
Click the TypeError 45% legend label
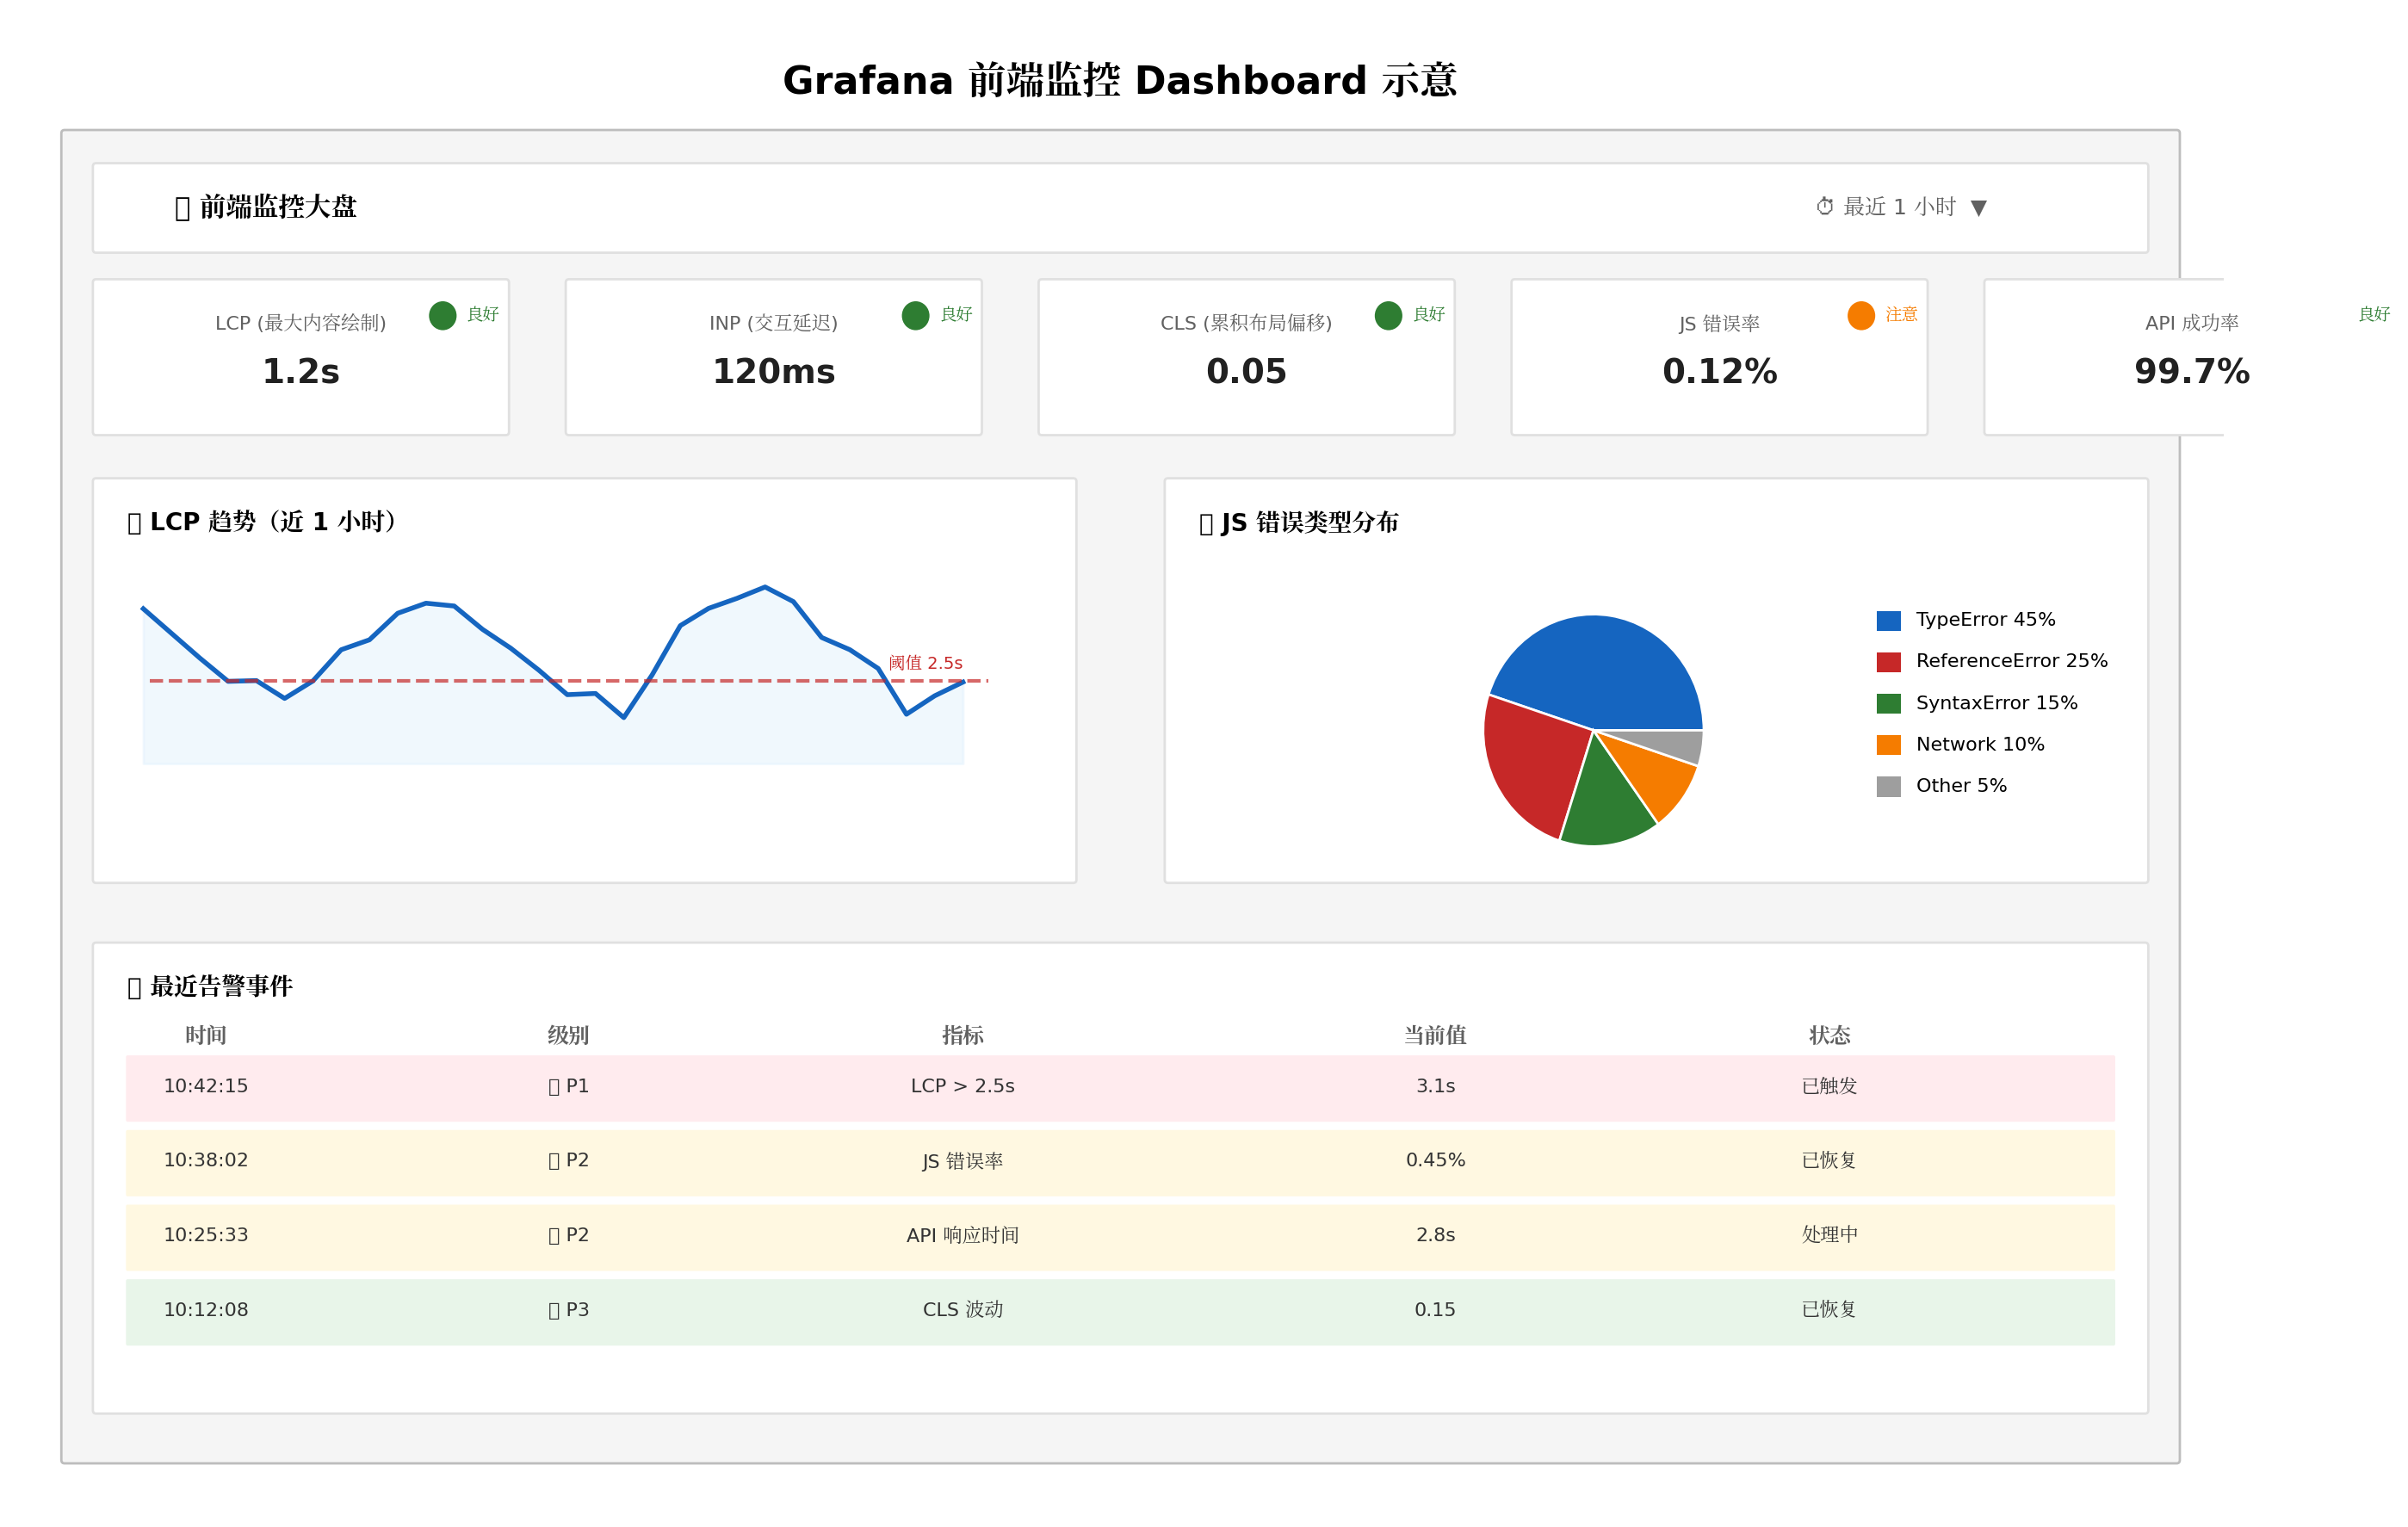1986,620
